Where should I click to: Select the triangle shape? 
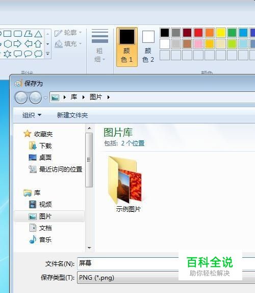pyautogui.click(x=38, y=34)
